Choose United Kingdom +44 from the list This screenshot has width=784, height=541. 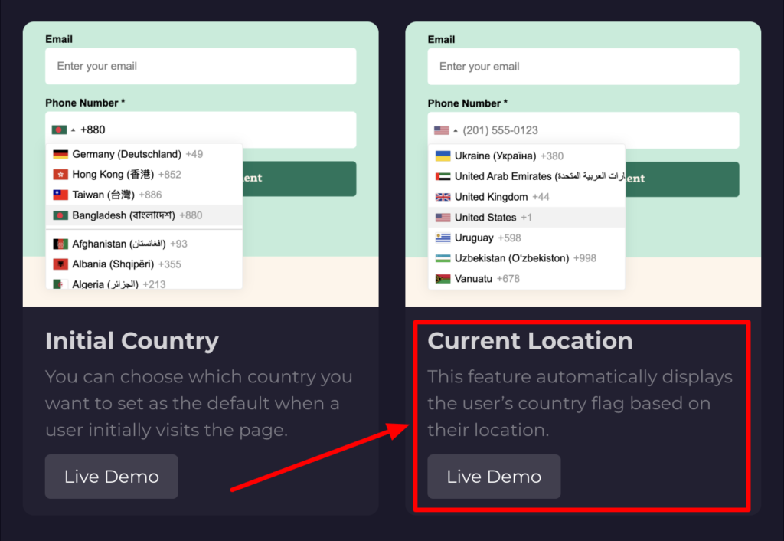pos(501,197)
